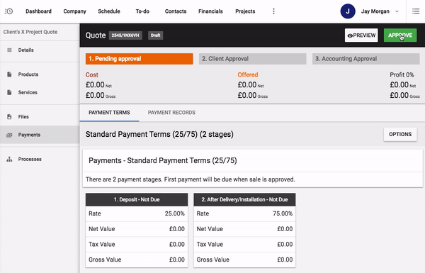The height and width of the screenshot is (273, 425).
Task: Click the Files sidebar icon
Action: pos(9,117)
